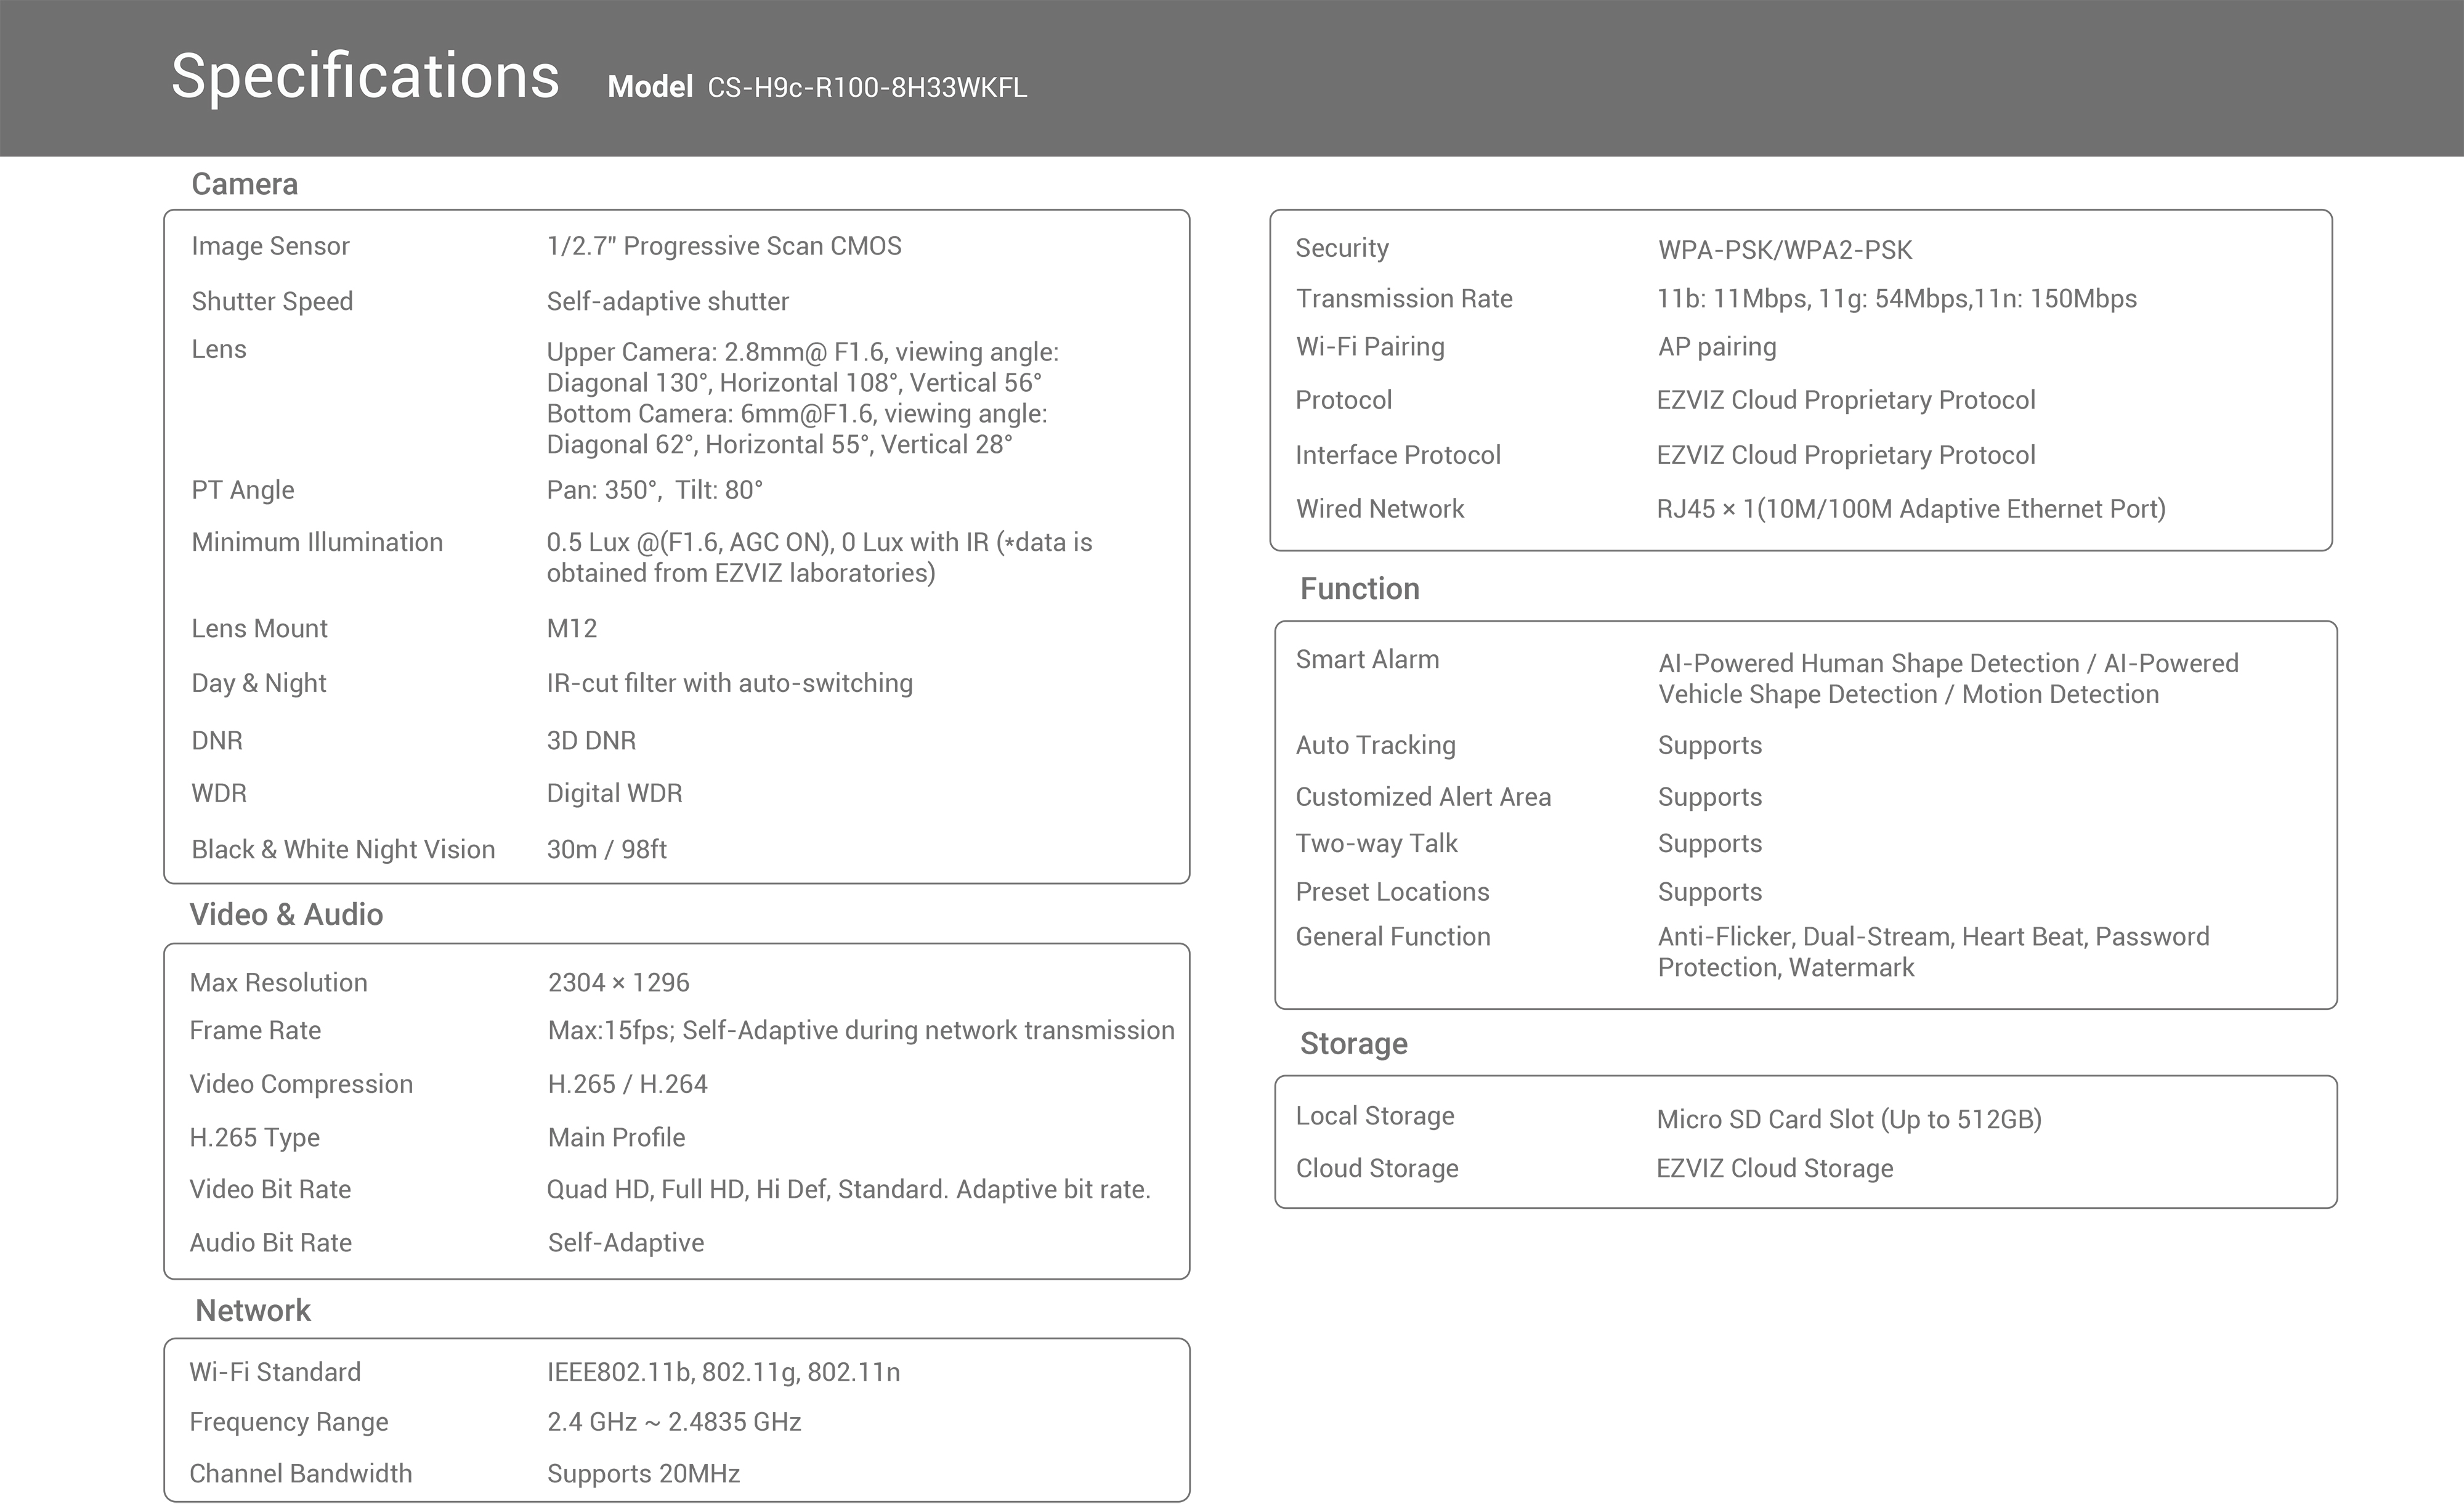The height and width of the screenshot is (1512, 2464).
Task: Select the Camera section heading
Action: click(x=244, y=184)
